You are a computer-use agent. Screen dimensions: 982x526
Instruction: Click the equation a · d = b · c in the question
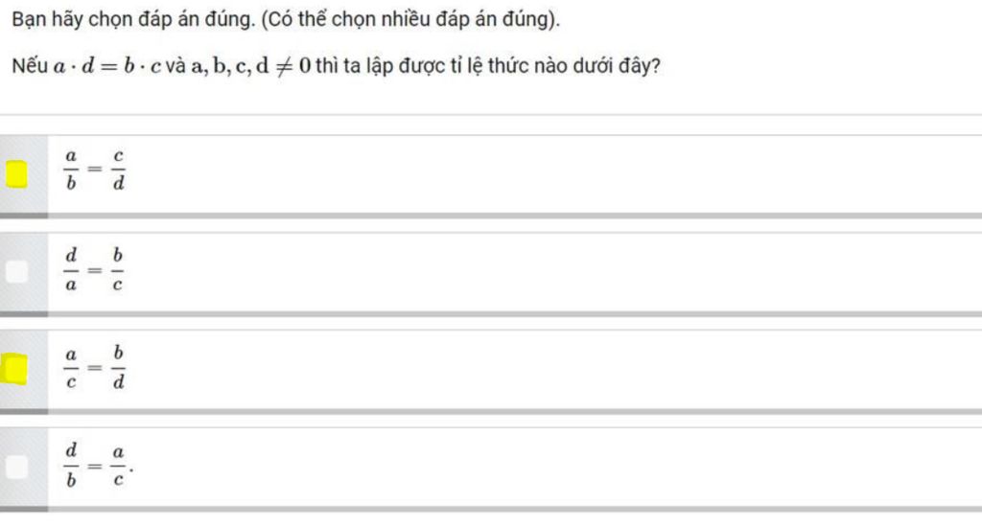[x=107, y=66]
